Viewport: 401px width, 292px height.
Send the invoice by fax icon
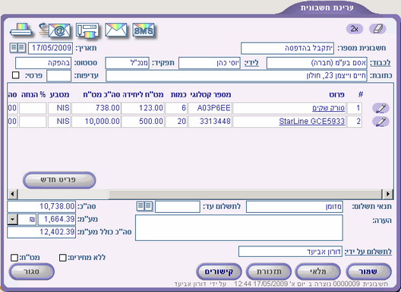87,30
